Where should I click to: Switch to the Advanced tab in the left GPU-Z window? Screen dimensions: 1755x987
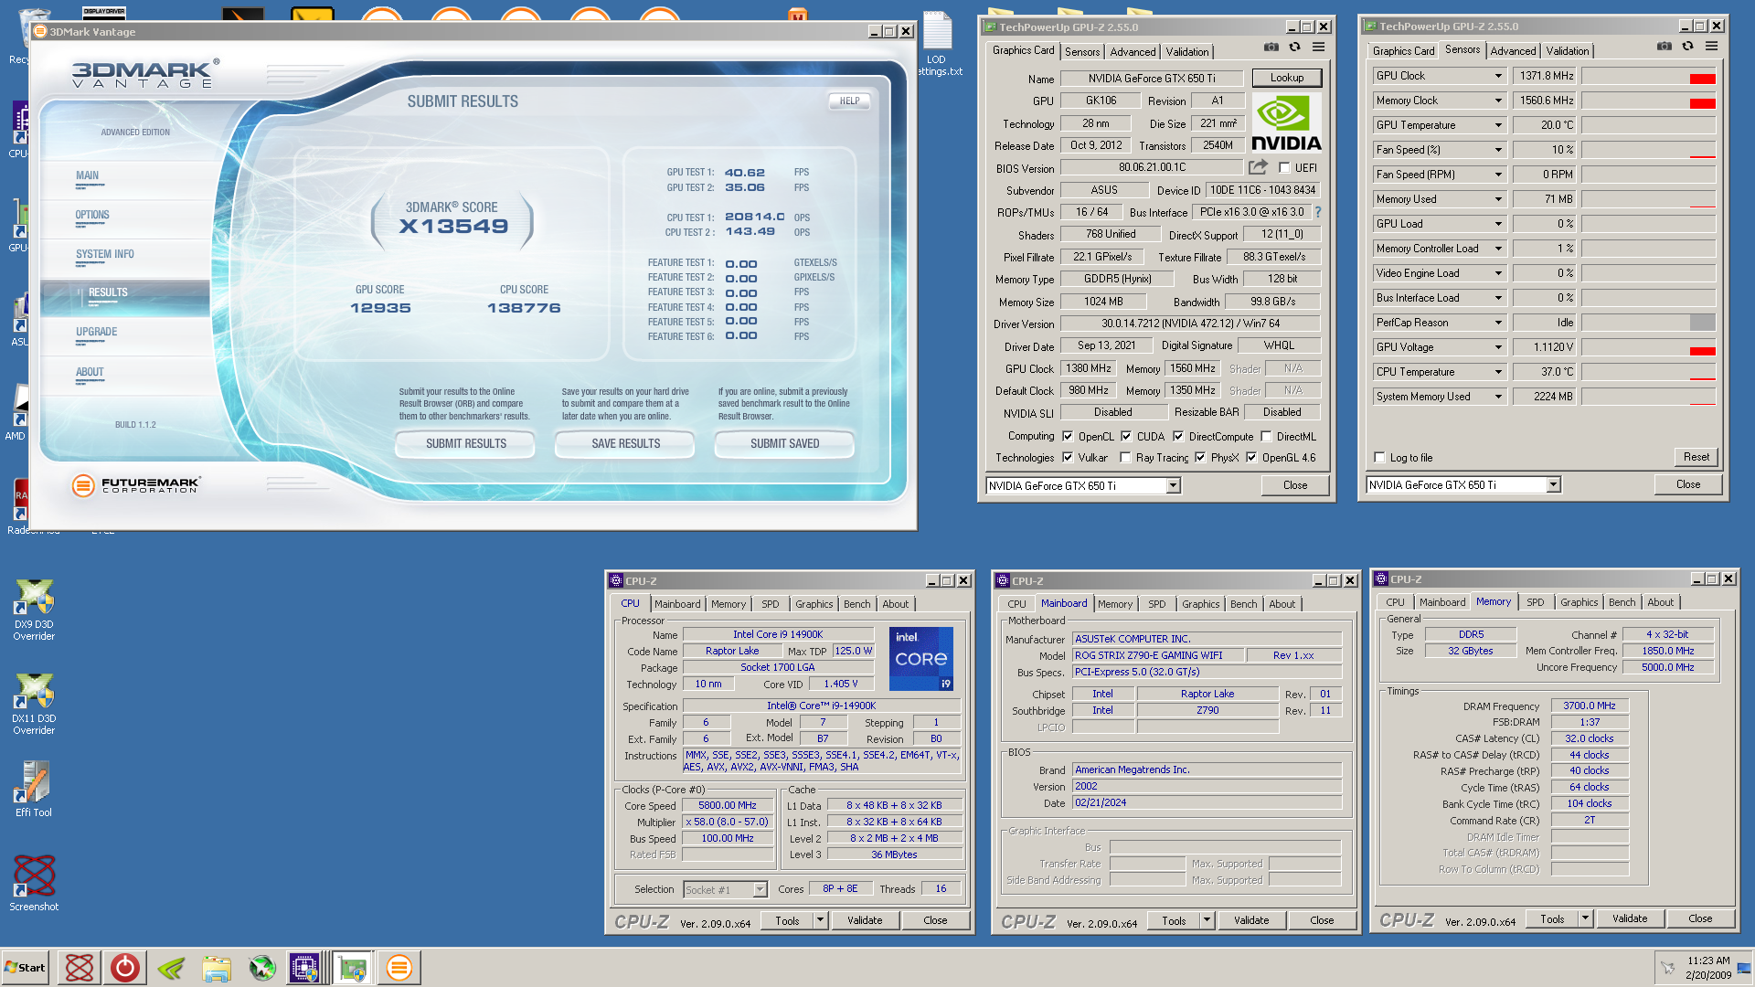coord(1133,51)
